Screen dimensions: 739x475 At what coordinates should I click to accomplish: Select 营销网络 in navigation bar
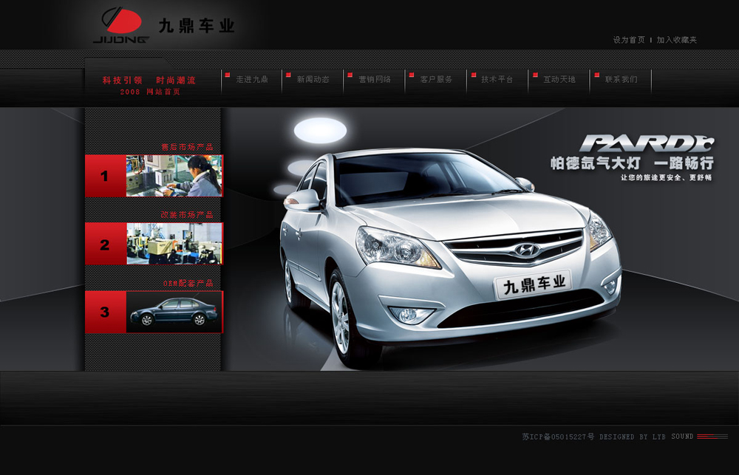coord(375,80)
